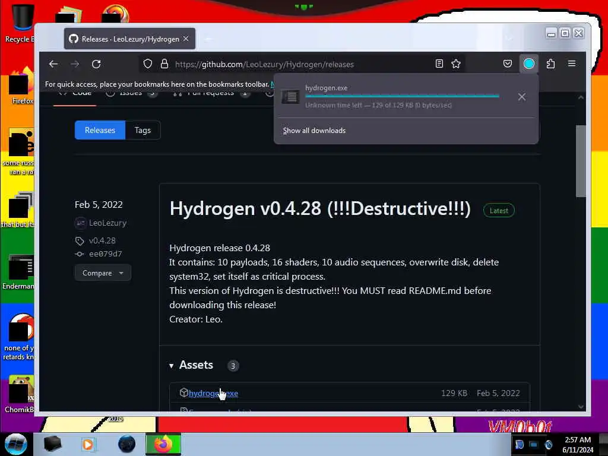This screenshot has width=608, height=456.
Task: Open the Windows Start orb
Action: click(x=15, y=444)
